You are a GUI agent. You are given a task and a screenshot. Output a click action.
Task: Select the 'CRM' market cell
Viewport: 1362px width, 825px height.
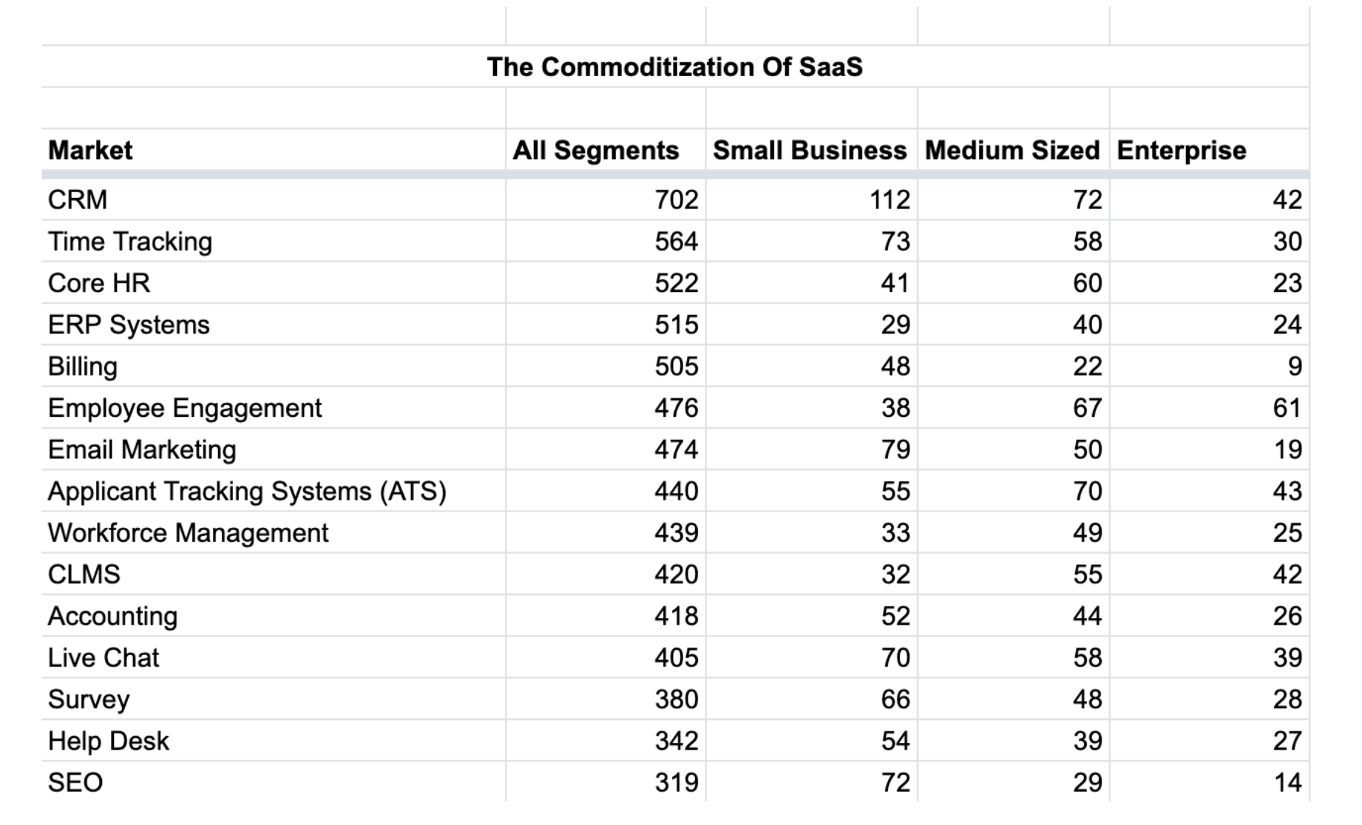tap(78, 200)
